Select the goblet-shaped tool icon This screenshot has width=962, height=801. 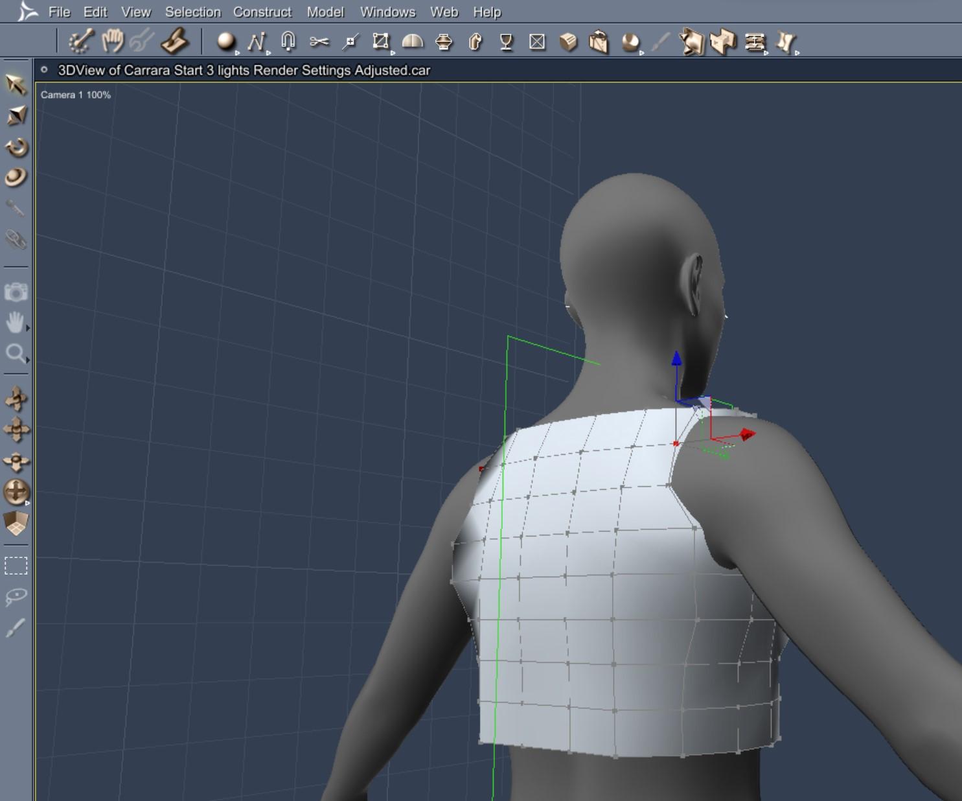[506, 42]
